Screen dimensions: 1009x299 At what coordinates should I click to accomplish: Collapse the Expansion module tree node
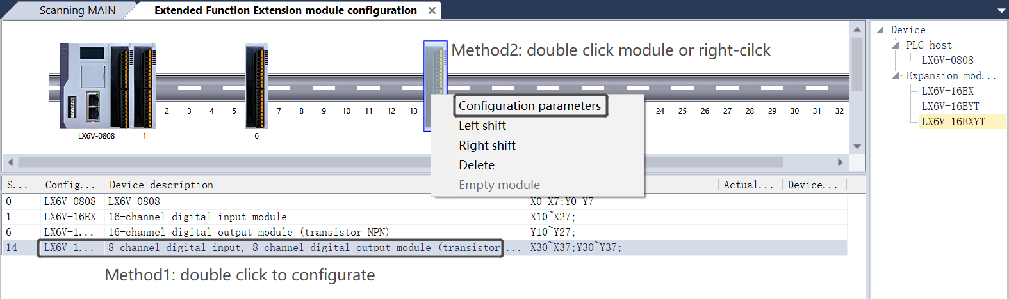[x=896, y=76]
